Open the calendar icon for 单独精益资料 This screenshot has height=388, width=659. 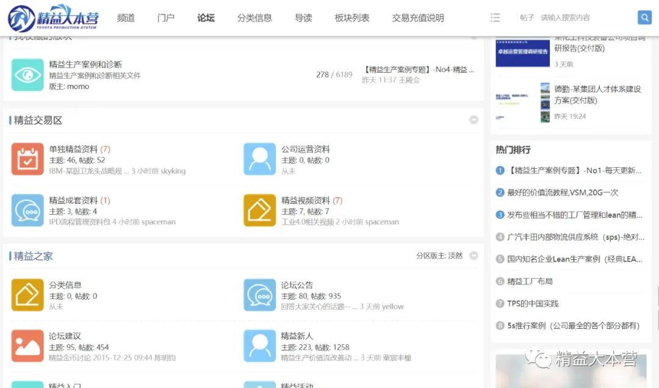point(27,159)
